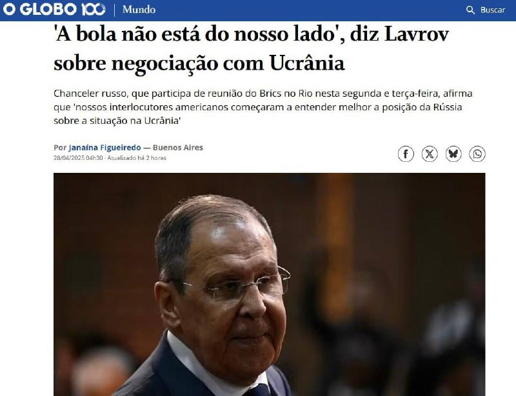Open the Lavrov article photo
The height and width of the screenshot is (396, 516).
click(x=269, y=284)
